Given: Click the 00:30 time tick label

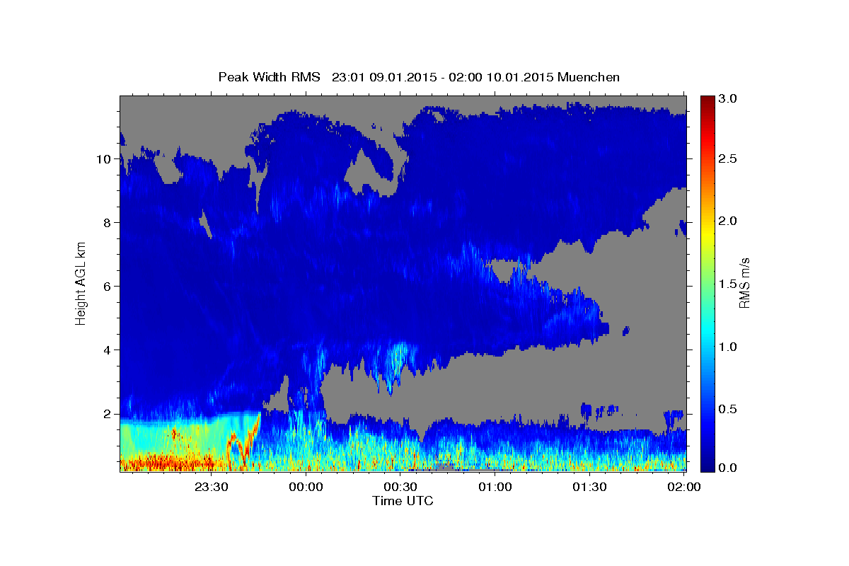Looking at the screenshot, I should click(x=400, y=487).
